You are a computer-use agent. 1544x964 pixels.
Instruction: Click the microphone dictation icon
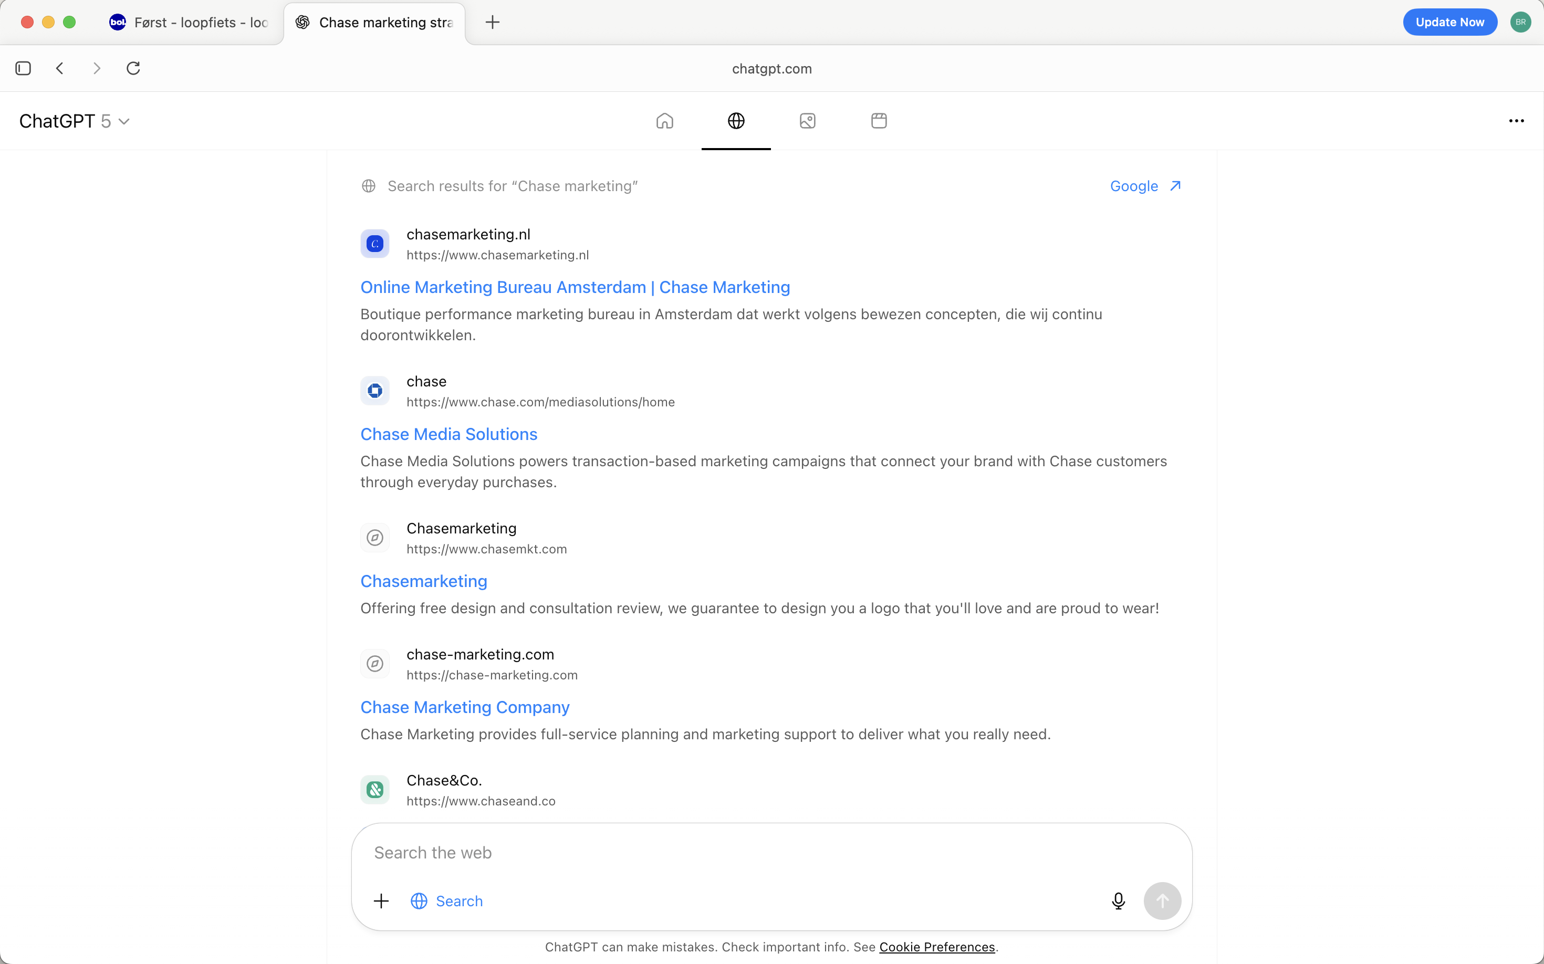pyautogui.click(x=1118, y=900)
